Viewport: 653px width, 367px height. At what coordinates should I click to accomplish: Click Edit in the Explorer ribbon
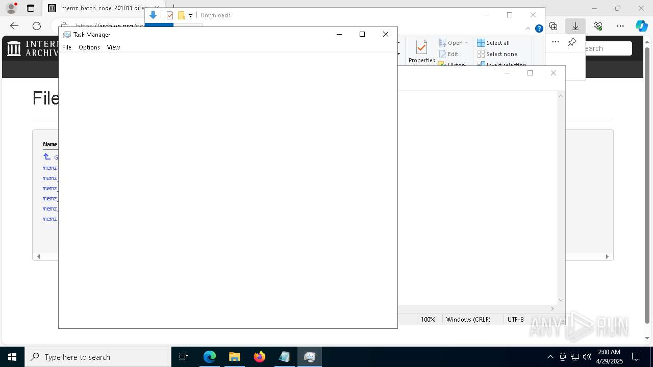click(x=449, y=54)
